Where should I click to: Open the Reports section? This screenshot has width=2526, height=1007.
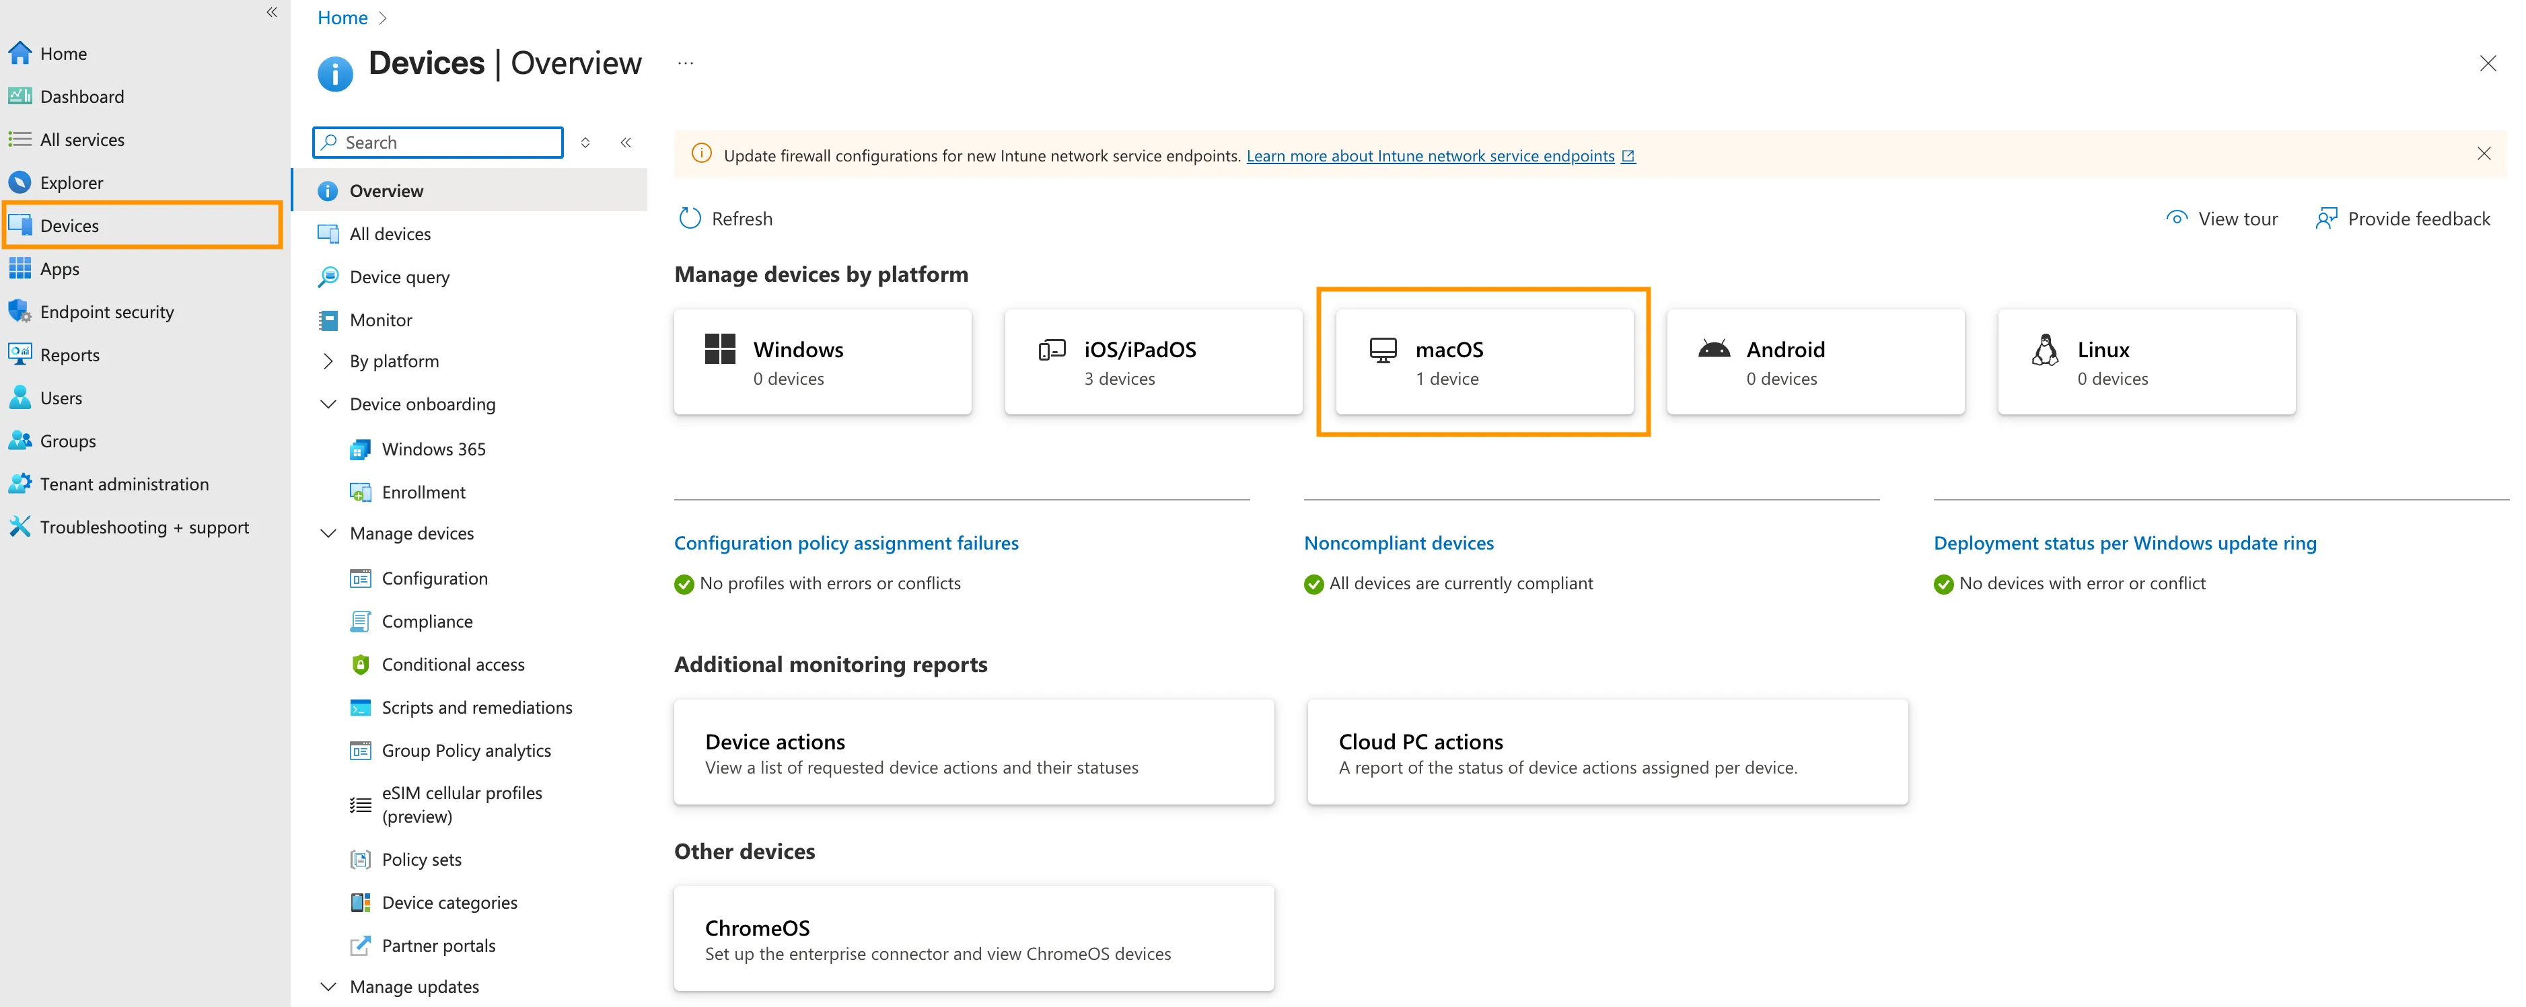69,354
